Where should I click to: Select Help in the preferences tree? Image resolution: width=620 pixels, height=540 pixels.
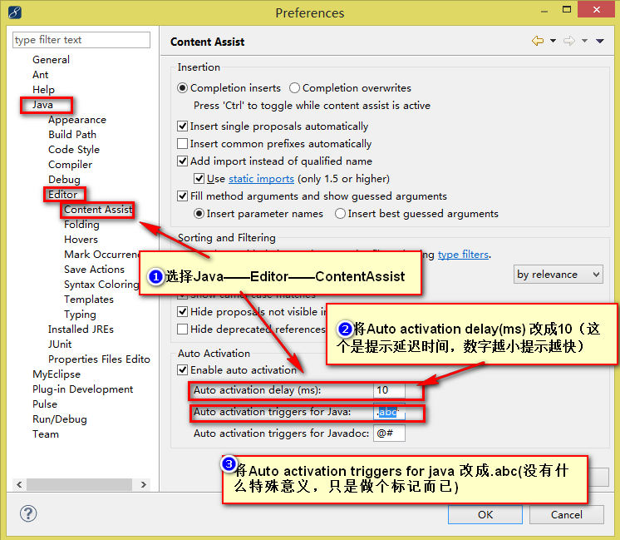[x=43, y=90]
